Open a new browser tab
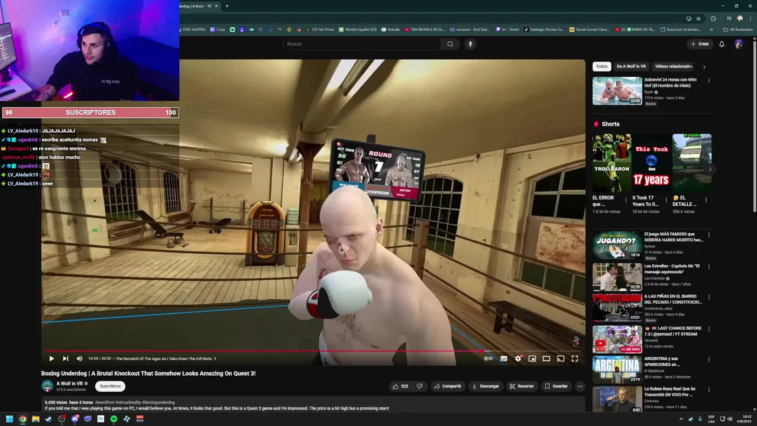This screenshot has width=757, height=426. [227, 6]
